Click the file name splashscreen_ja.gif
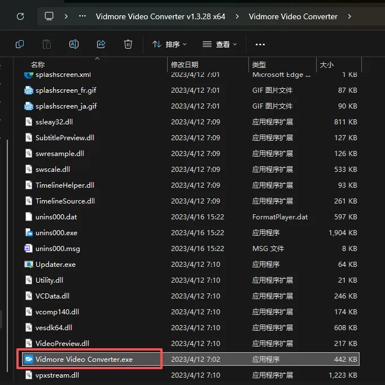The height and width of the screenshot is (385, 385). [x=66, y=106]
